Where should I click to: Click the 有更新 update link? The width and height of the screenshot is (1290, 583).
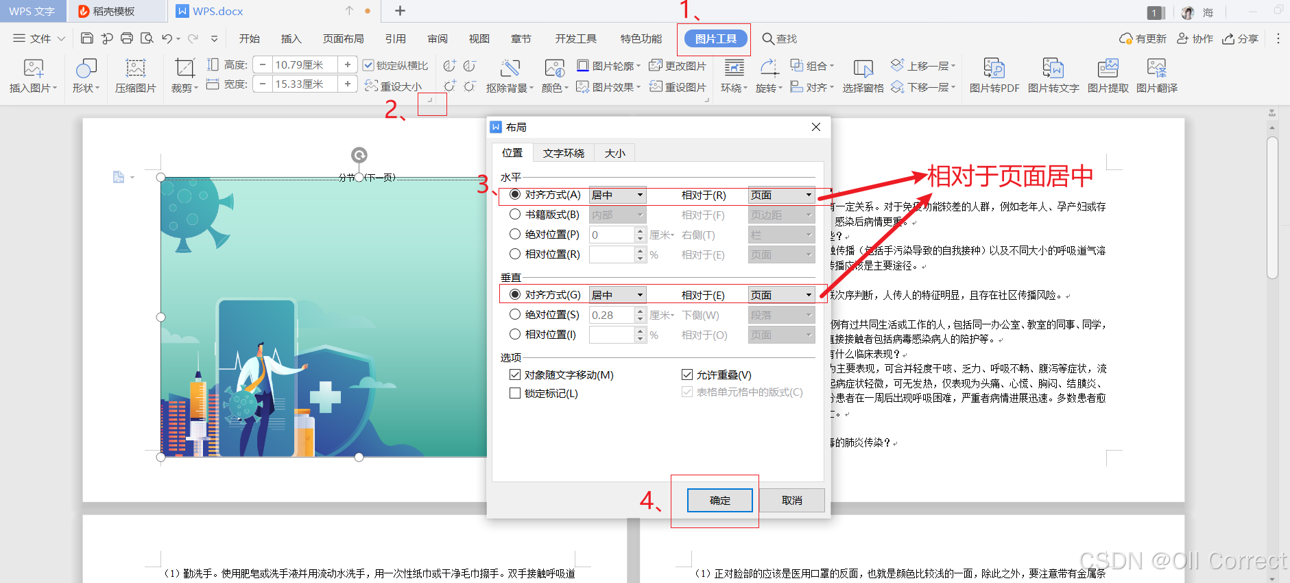pos(1143,39)
